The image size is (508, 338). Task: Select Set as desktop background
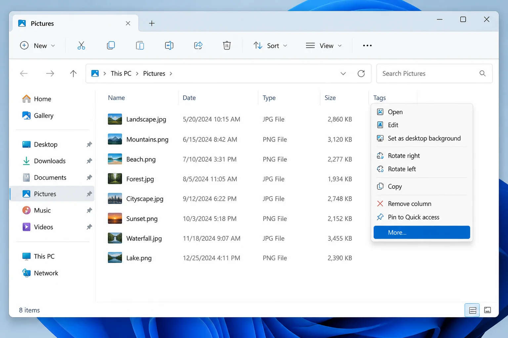(x=422, y=138)
